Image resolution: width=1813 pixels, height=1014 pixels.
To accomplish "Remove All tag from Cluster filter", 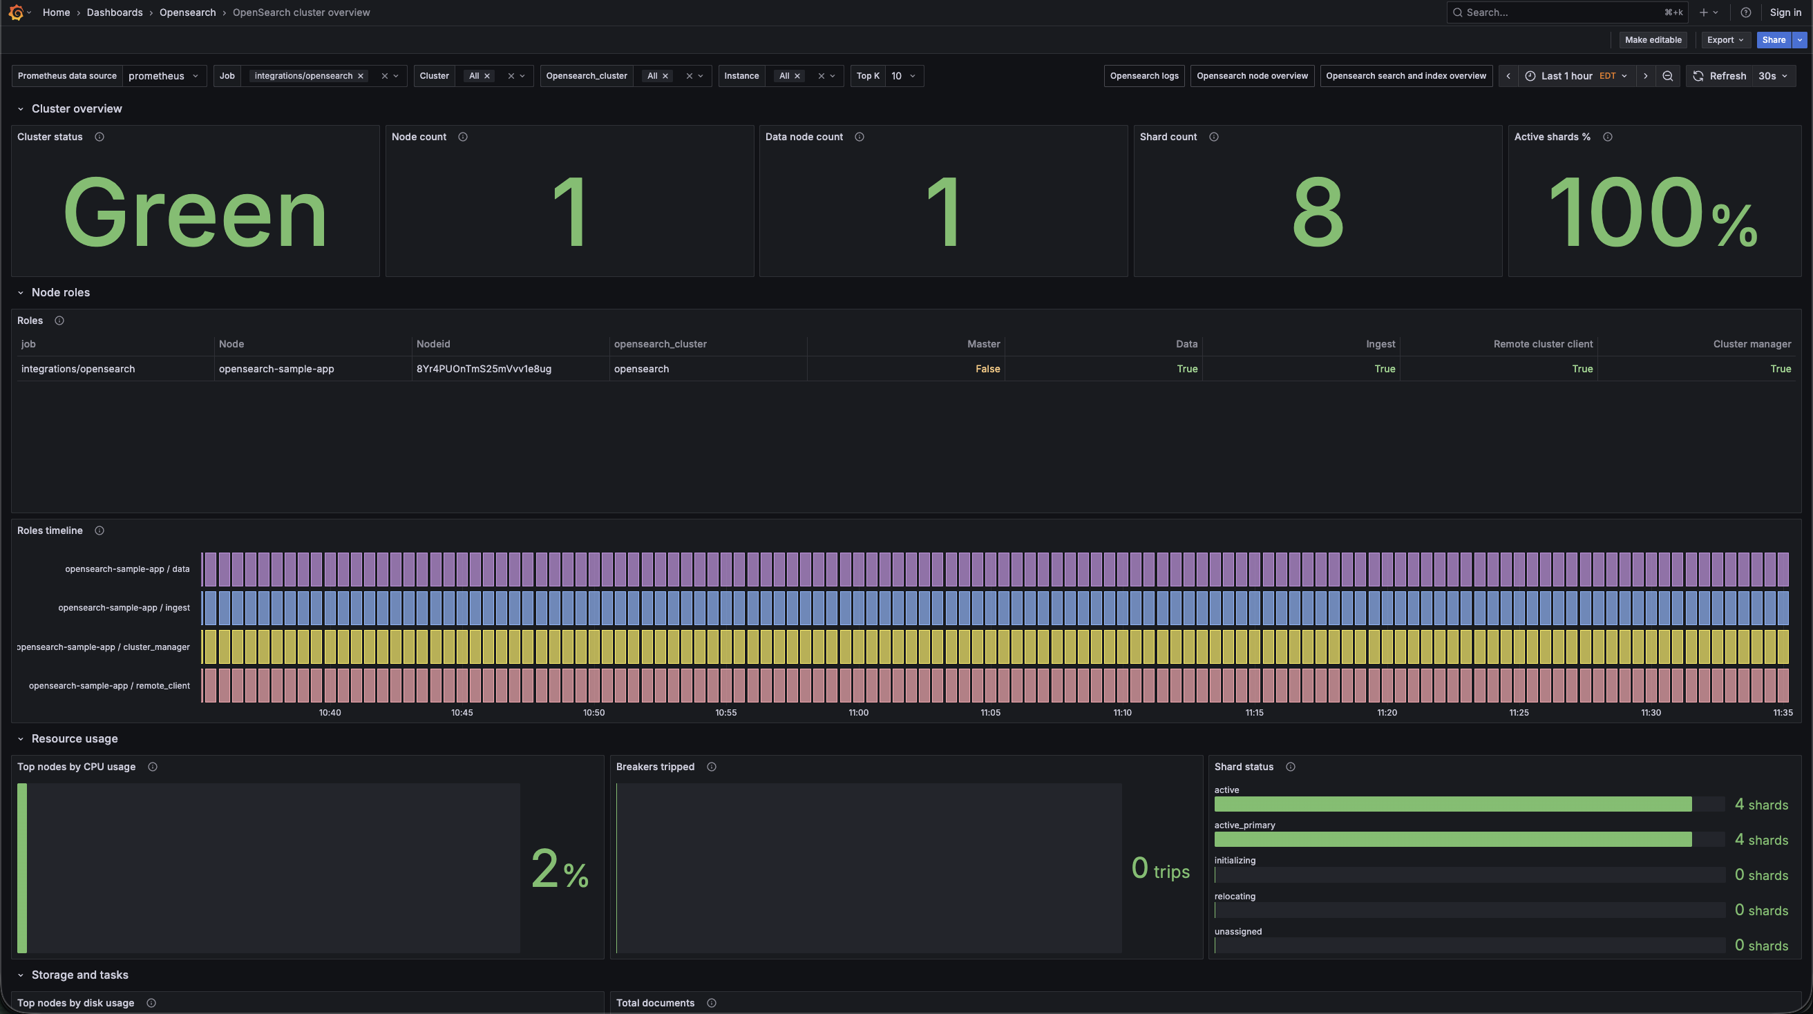I will pyautogui.click(x=486, y=76).
